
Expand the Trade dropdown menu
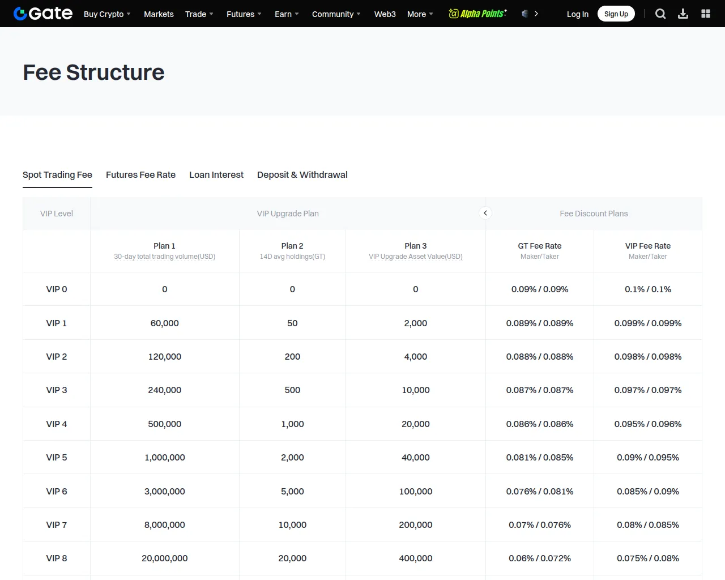pos(199,14)
